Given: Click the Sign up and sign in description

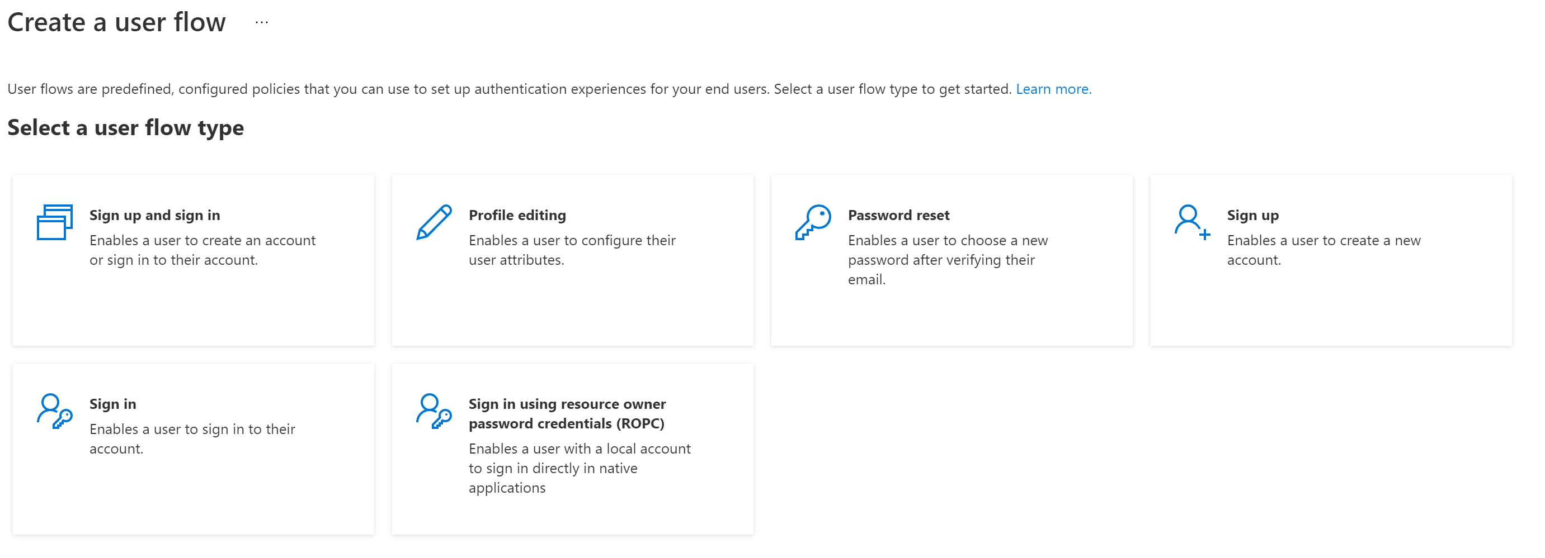Looking at the screenshot, I should 202,250.
